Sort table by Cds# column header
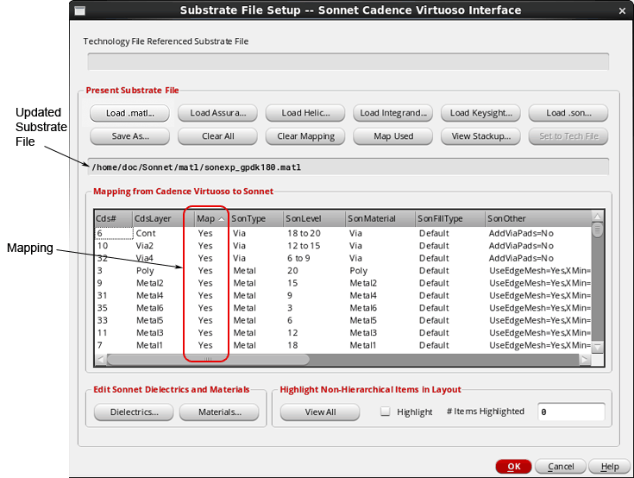The height and width of the screenshot is (478, 634). [x=113, y=219]
